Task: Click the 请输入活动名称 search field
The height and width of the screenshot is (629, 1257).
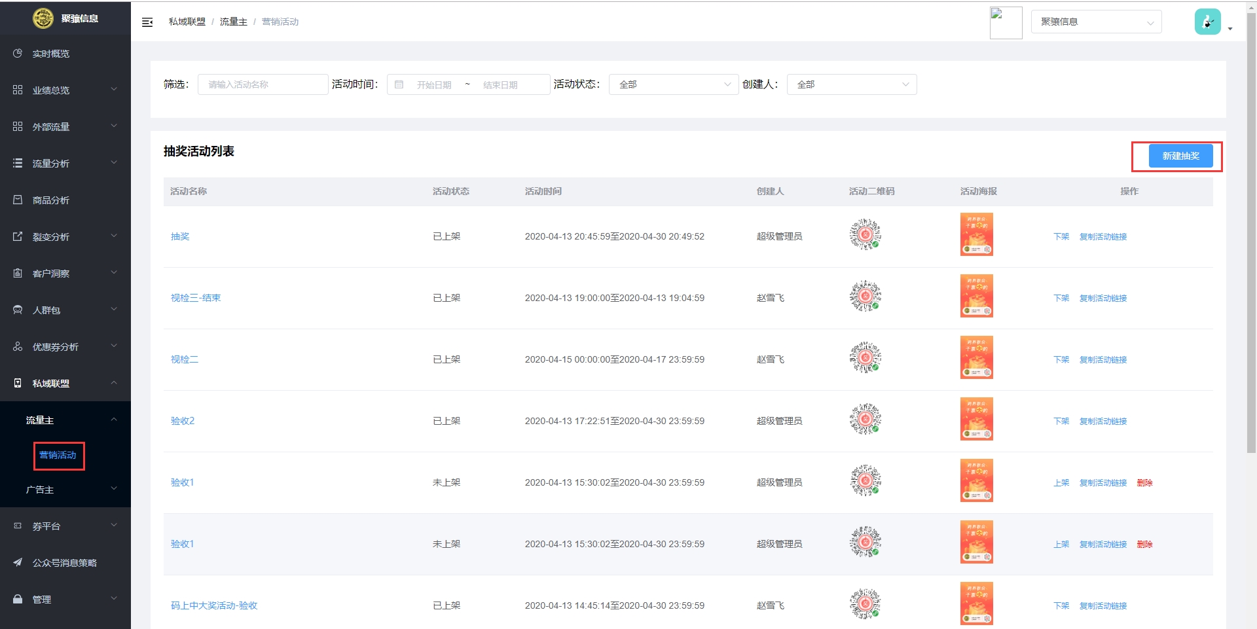Action: pyautogui.click(x=263, y=84)
